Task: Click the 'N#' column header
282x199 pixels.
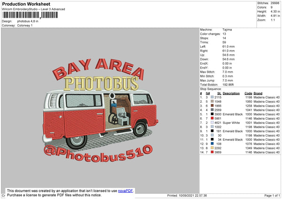Action: [208, 93]
